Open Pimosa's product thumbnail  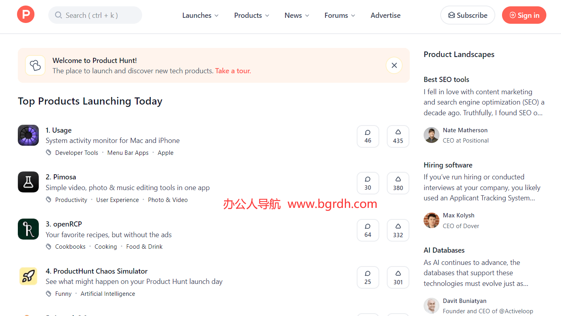pyautogui.click(x=28, y=182)
